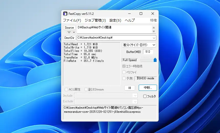
Task: Click the speed slider thumb
Action: [x=155, y=60]
